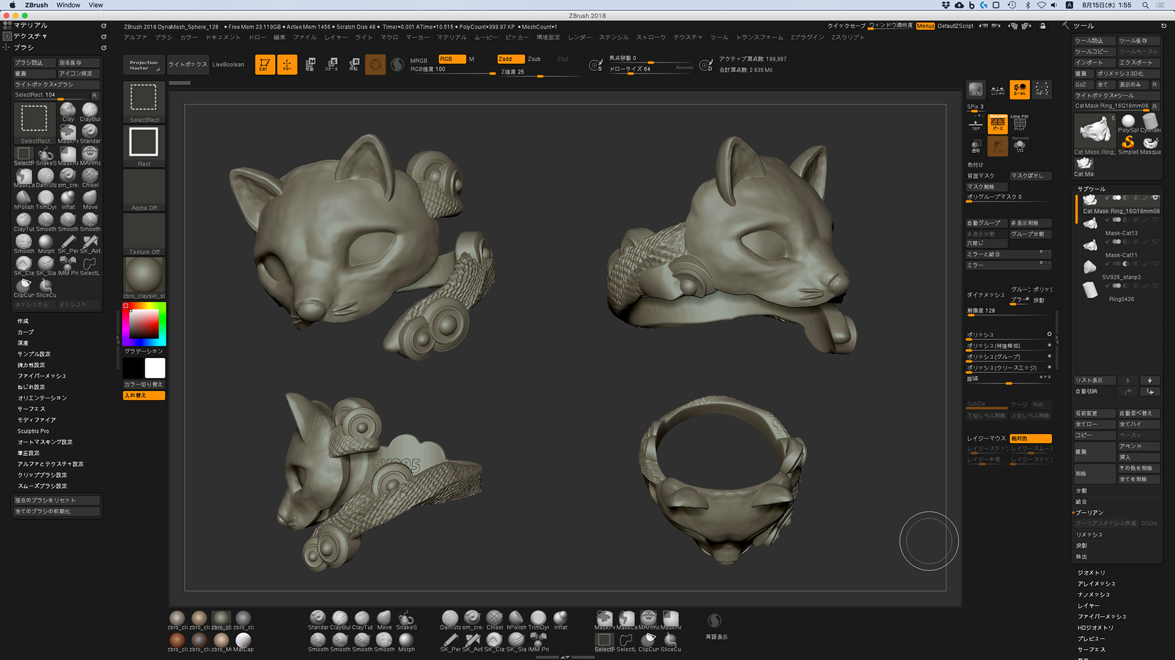Select the Scale transform icon
Screen dimensions: 1175x660
(x=332, y=64)
